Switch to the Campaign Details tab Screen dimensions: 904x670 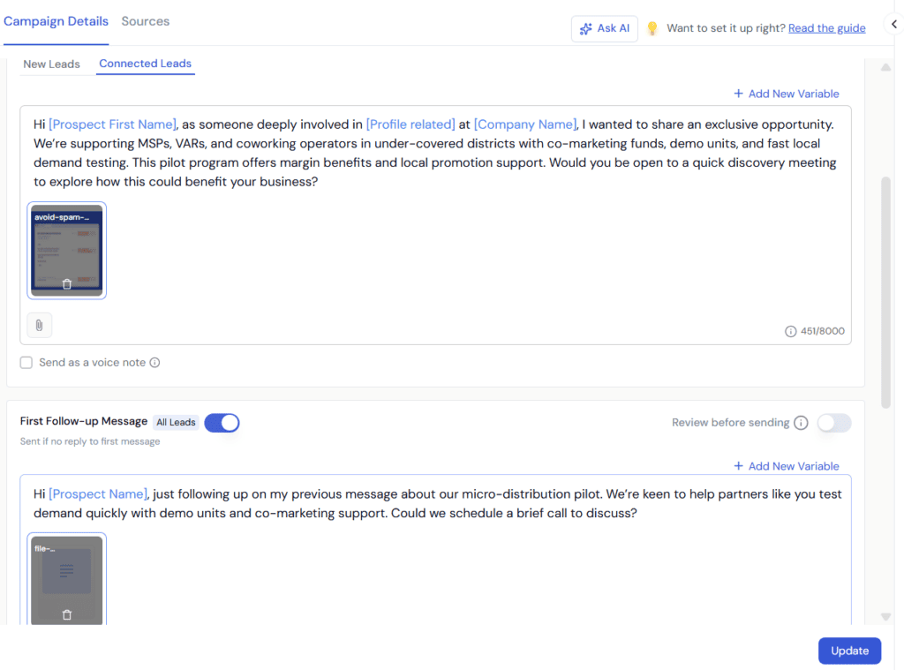(56, 21)
